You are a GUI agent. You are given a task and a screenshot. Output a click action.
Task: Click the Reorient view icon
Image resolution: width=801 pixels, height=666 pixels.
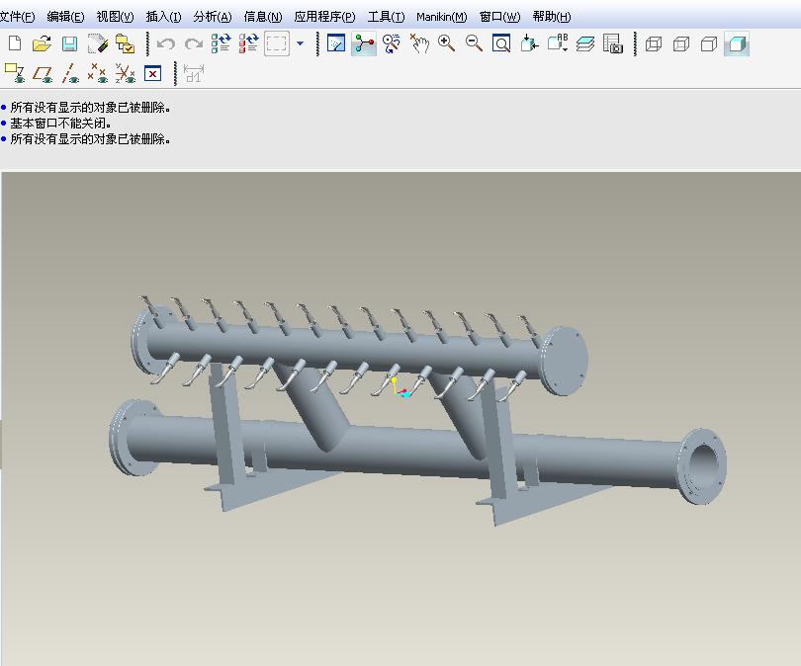(x=529, y=43)
